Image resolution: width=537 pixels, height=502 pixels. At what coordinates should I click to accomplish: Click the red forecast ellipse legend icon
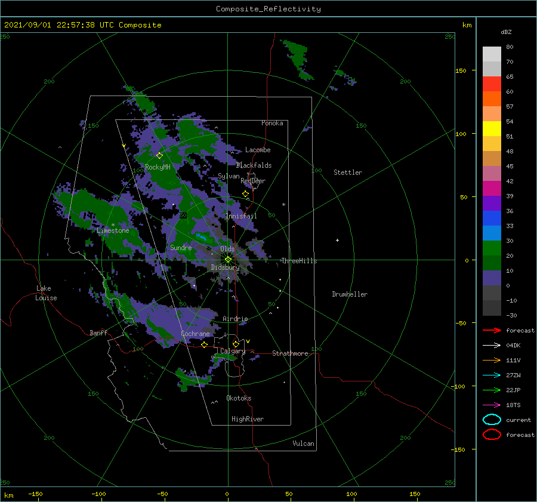coord(492,435)
